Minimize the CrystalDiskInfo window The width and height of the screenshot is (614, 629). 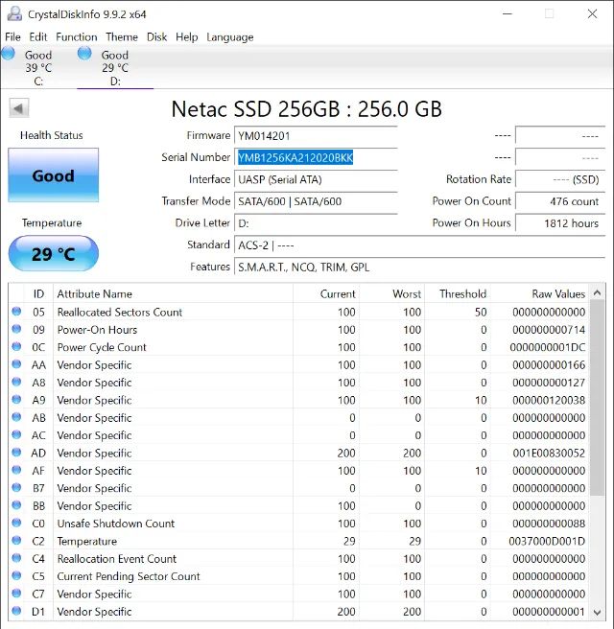pos(508,14)
